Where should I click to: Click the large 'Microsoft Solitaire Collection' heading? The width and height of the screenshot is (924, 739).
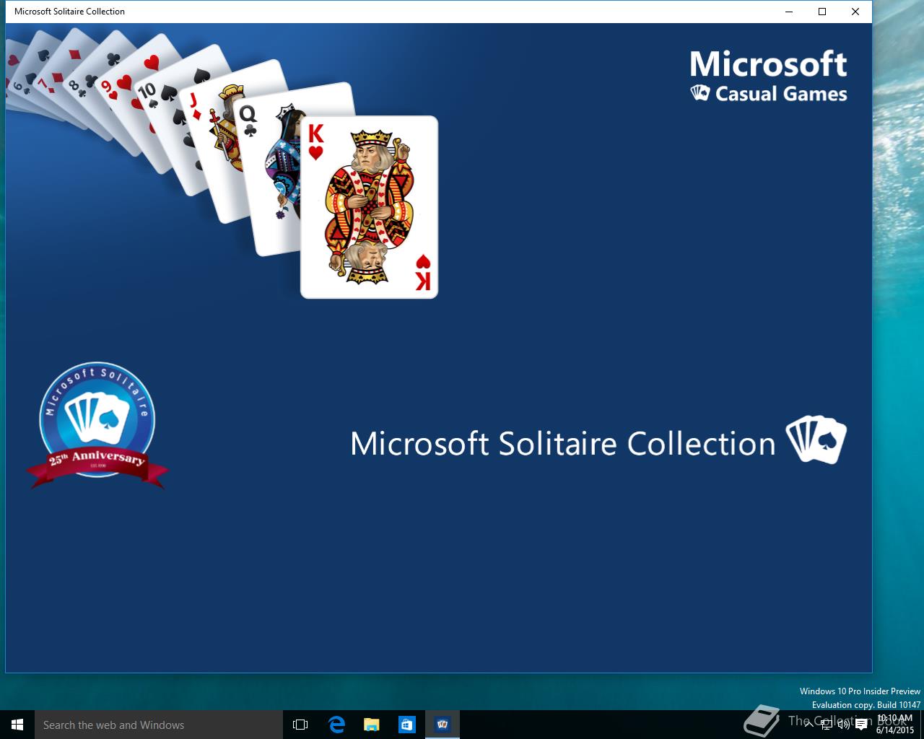563,443
